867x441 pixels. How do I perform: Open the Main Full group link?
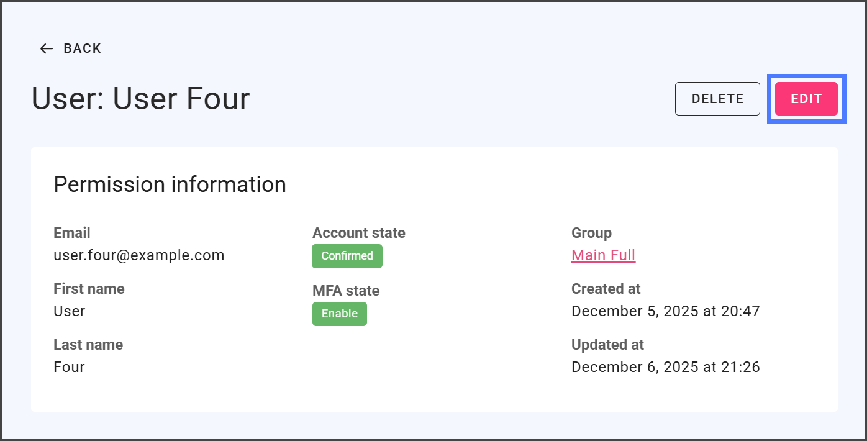(x=603, y=255)
